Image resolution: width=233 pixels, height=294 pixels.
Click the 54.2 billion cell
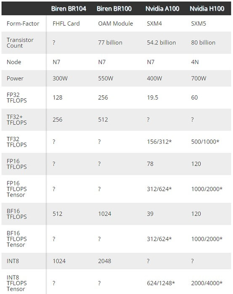[162, 42]
